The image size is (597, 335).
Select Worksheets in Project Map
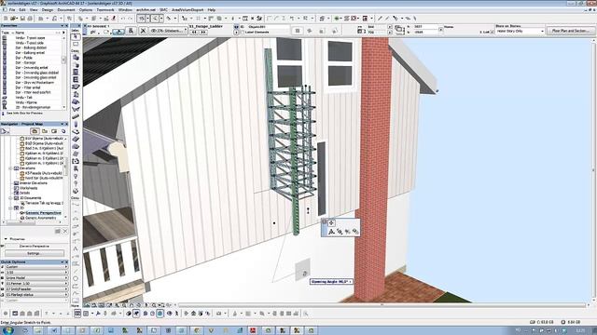29,188
